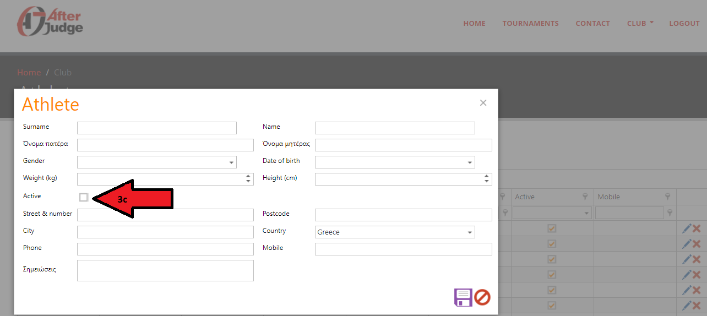Image resolution: width=707 pixels, height=316 pixels.
Task: Toggle Active checkbox in first table row
Action: tap(552, 228)
